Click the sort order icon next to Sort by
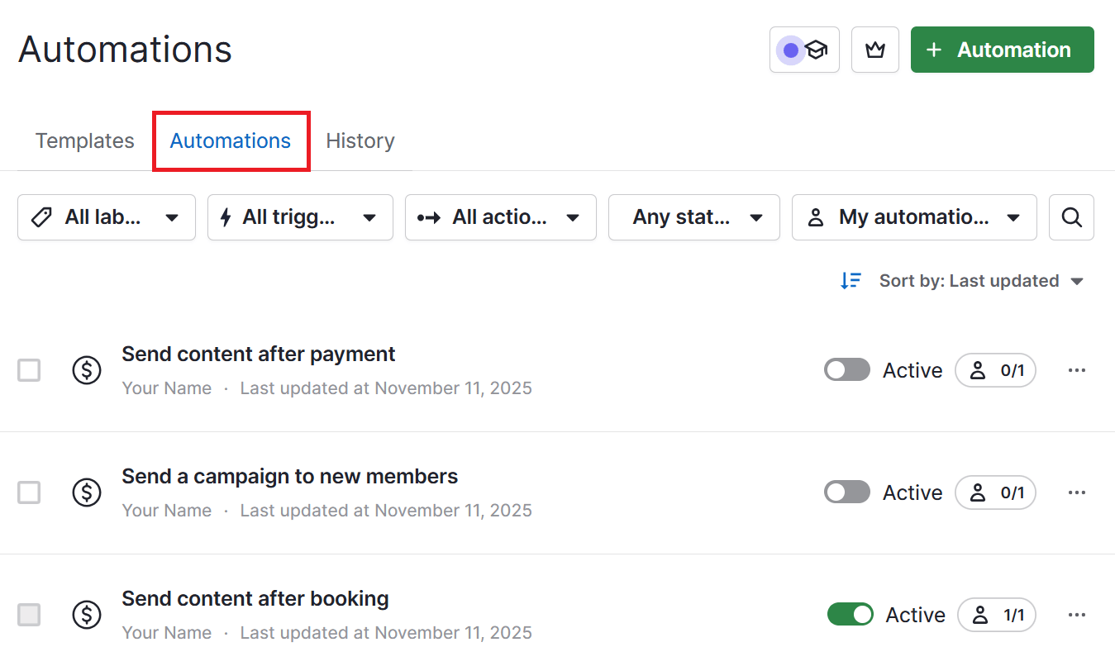1115x666 pixels. (x=851, y=281)
